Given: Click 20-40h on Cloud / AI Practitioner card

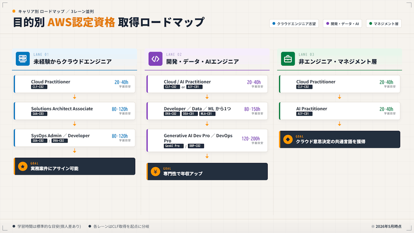Looking at the screenshot, I should click(254, 82).
